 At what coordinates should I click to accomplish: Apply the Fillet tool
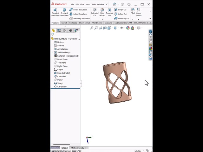pos(133,11)
